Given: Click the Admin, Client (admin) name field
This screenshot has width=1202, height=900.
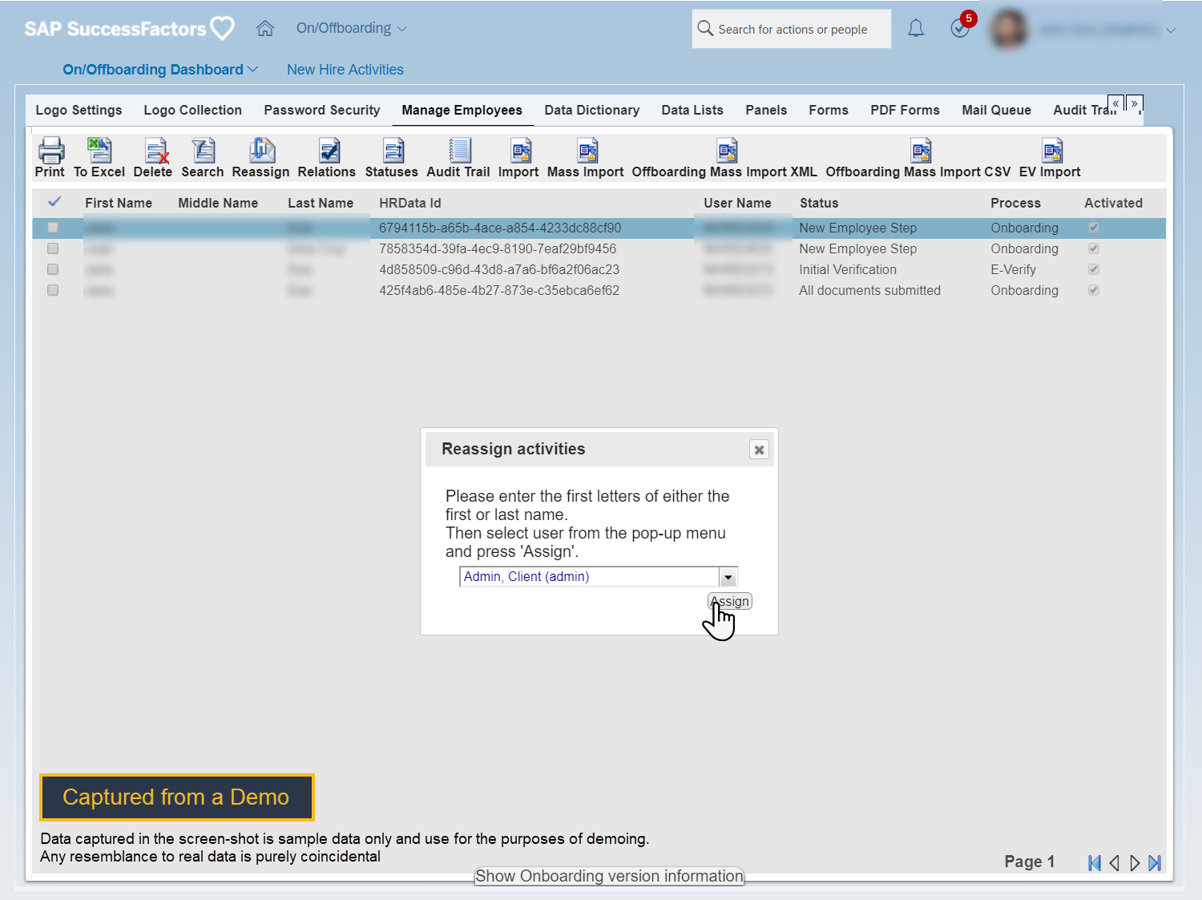Looking at the screenshot, I should (x=589, y=577).
